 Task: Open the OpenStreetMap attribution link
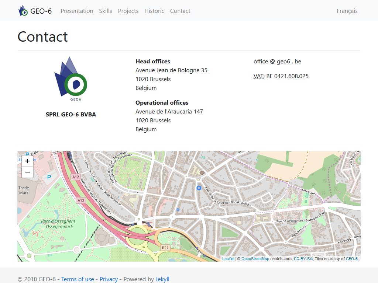(255, 259)
